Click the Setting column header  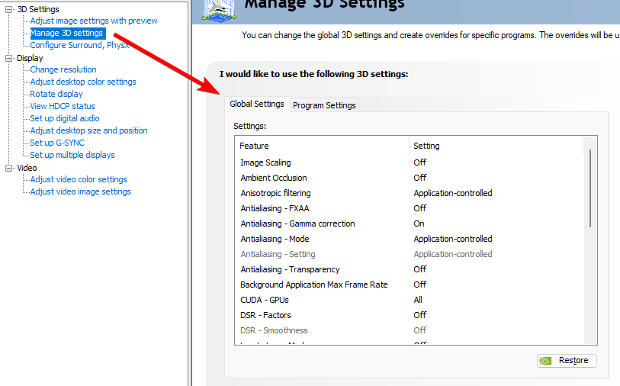pyautogui.click(x=496, y=146)
